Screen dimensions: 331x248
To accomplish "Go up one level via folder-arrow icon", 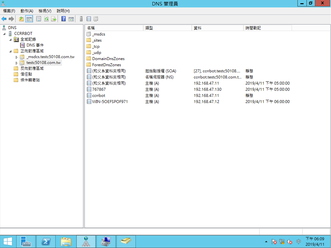I will coord(21,19).
